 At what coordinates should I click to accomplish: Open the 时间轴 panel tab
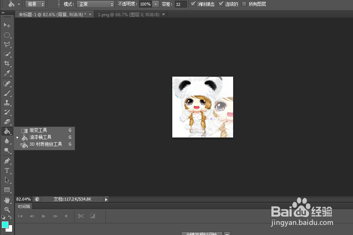(x=24, y=206)
